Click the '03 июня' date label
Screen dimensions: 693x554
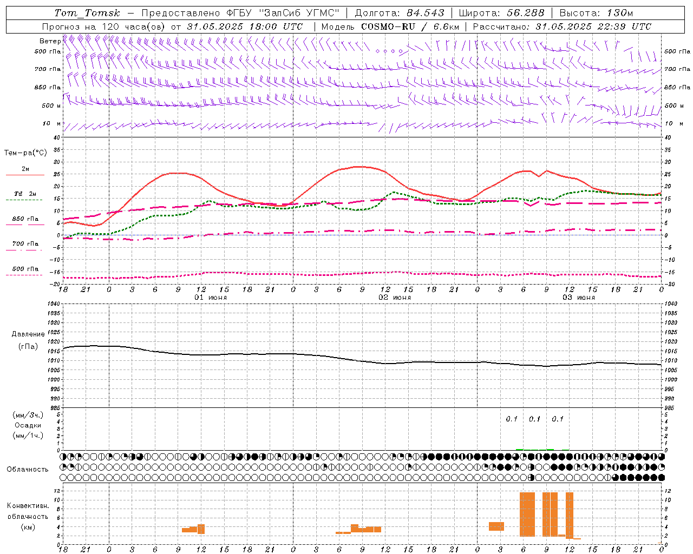tap(579, 298)
